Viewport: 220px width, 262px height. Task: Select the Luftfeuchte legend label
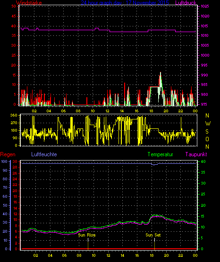[44, 154]
